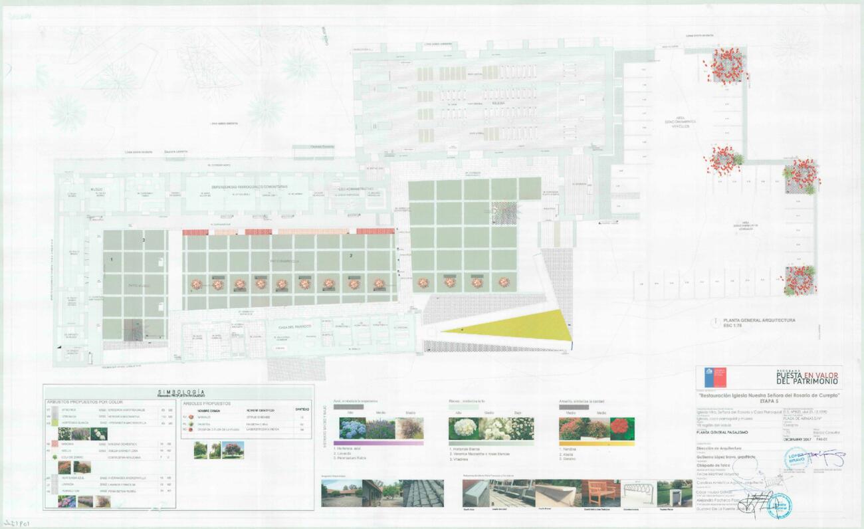Viewport: 864px width, 529px height.
Task: Click the bottom-right red tree in parking area
Action: click(799, 280)
